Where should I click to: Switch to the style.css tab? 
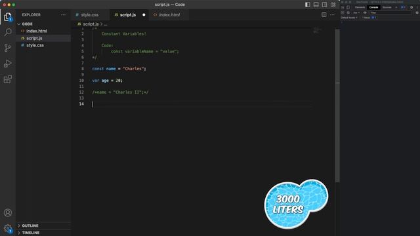click(90, 14)
